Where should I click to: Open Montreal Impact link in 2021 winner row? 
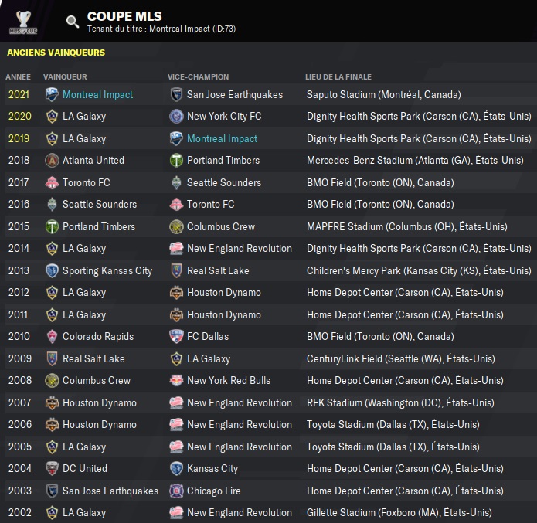tap(97, 94)
